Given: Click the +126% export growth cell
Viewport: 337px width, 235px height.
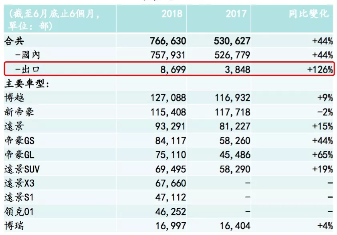Looking at the screenshot, I should (319, 69).
